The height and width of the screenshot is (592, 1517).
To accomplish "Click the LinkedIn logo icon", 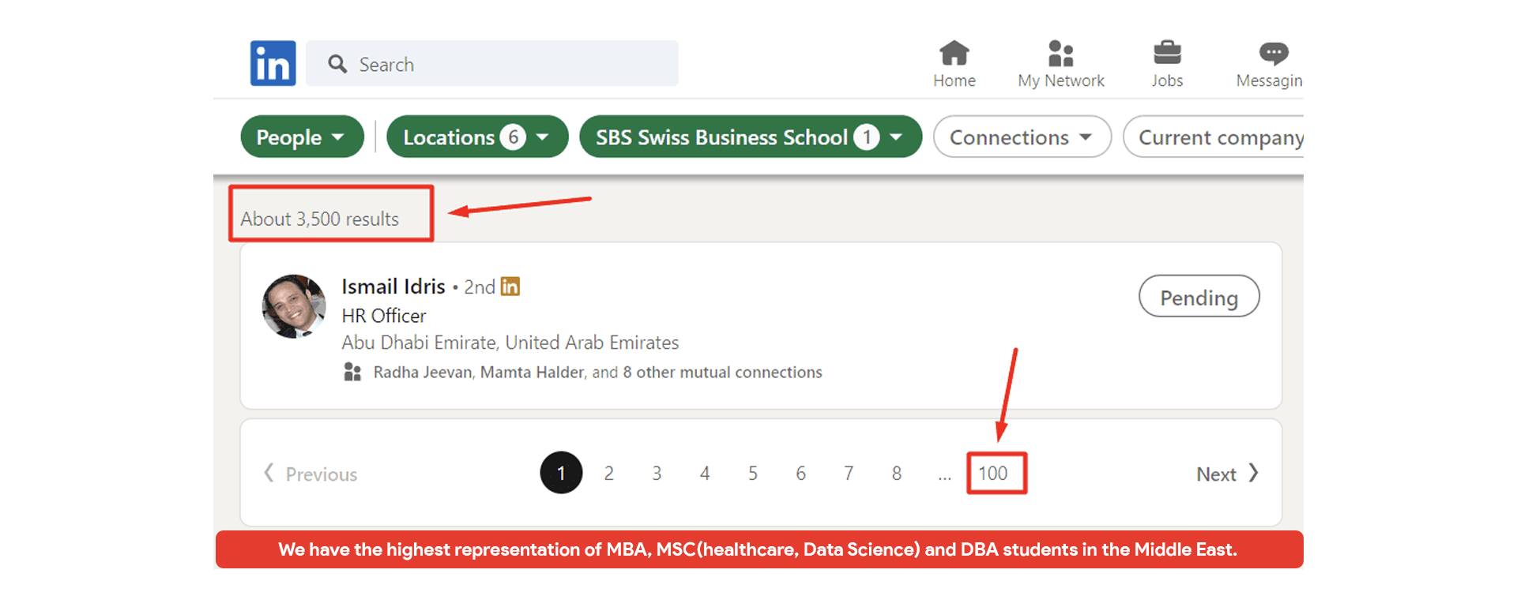I will tap(273, 63).
